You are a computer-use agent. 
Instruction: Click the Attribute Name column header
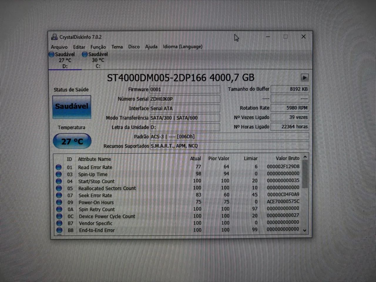click(x=94, y=159)
